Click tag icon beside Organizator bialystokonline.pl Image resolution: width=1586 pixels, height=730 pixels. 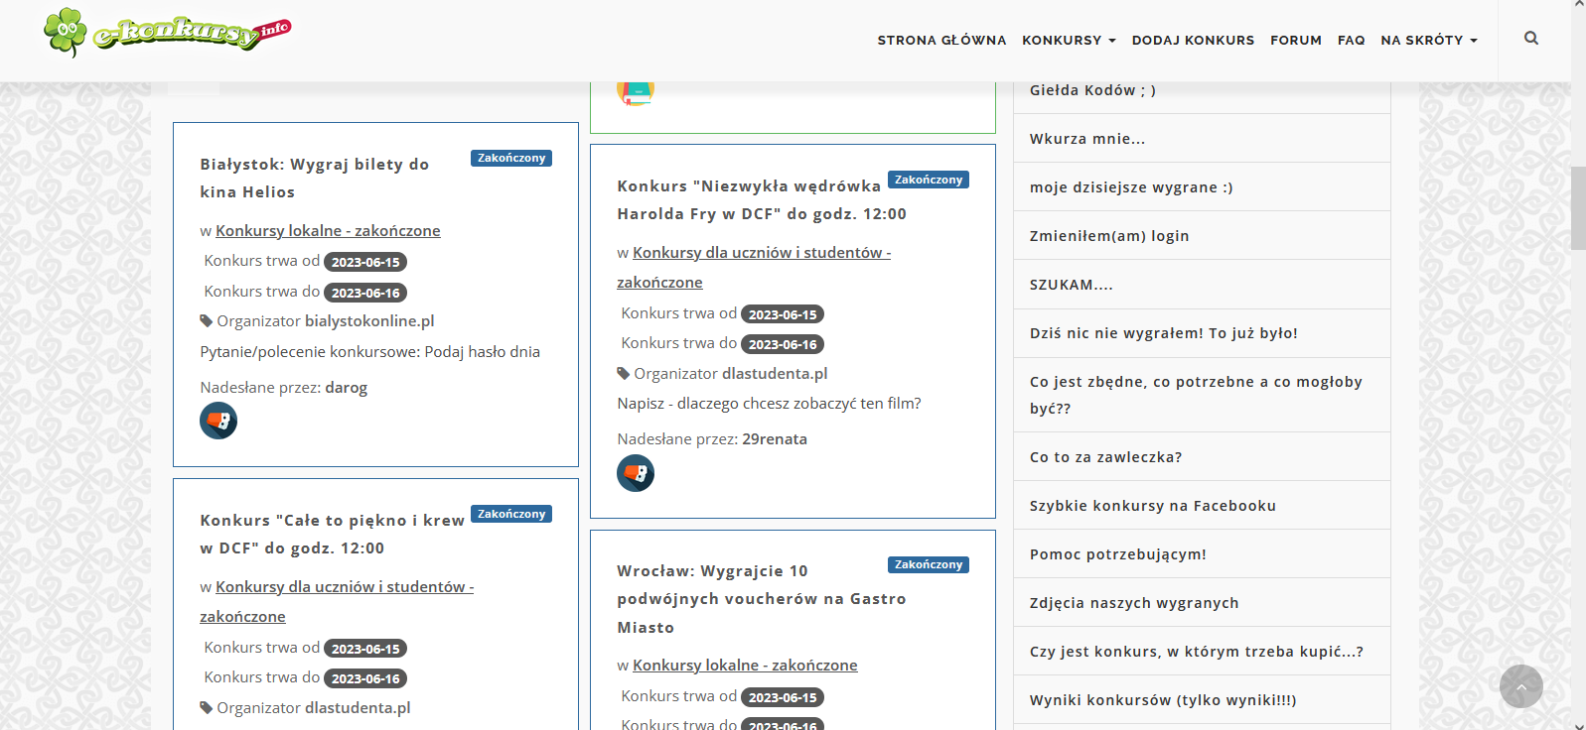click(x=207, y=321)
